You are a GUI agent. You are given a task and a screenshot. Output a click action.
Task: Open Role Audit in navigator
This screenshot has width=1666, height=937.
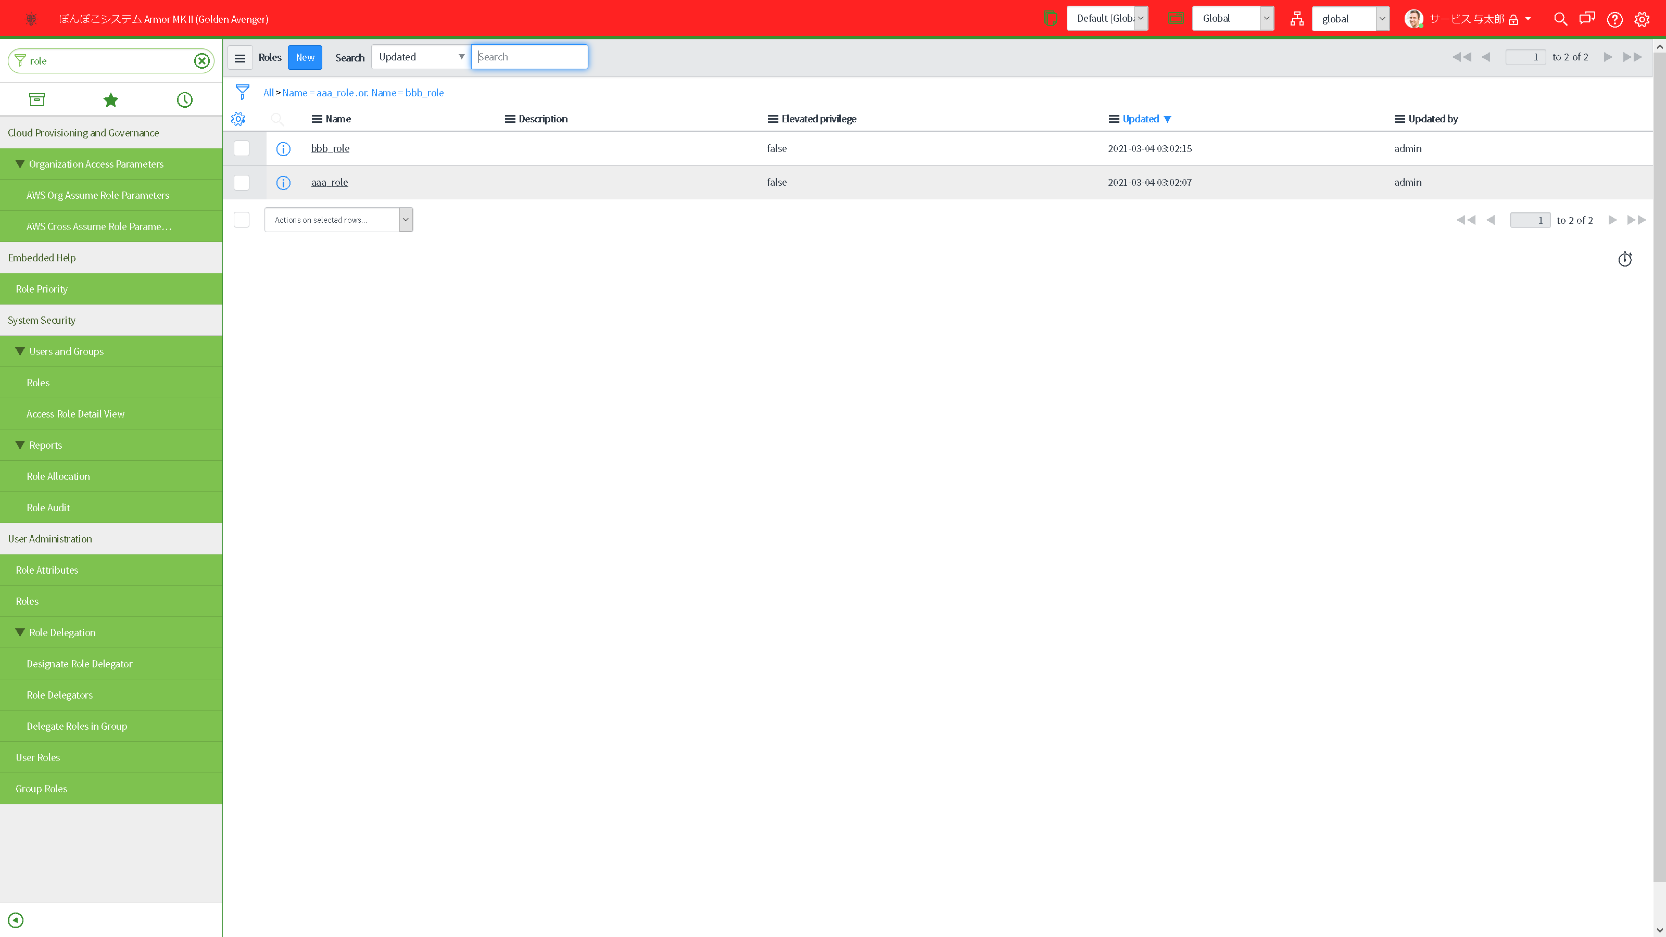point(48,508)
